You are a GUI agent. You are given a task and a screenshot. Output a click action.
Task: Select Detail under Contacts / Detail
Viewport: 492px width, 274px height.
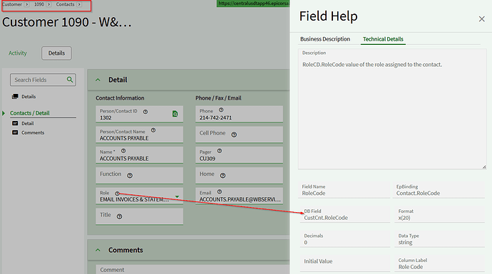(28, 123)
